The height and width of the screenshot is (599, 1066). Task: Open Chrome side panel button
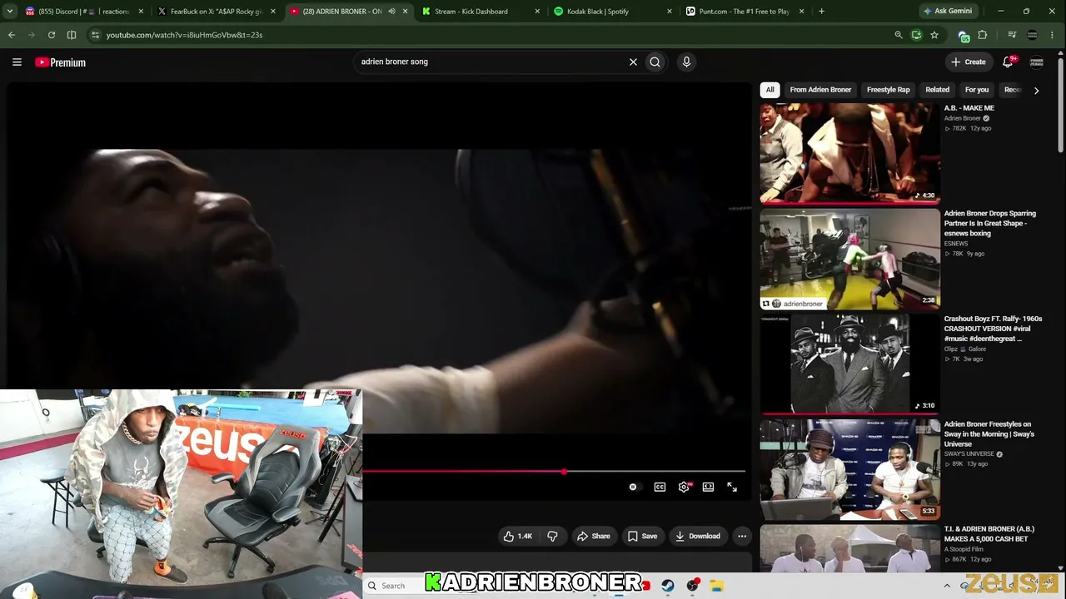coord(72,35)
